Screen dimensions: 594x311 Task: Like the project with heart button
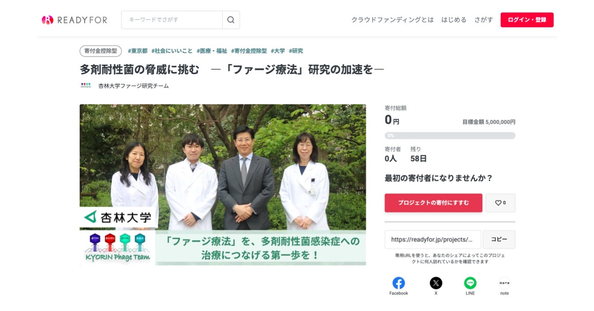coord(500,203)
